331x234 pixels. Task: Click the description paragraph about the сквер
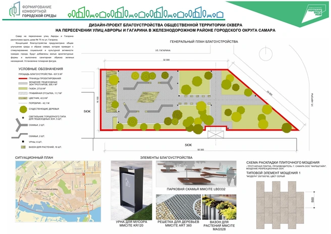(x=42, y=48)
